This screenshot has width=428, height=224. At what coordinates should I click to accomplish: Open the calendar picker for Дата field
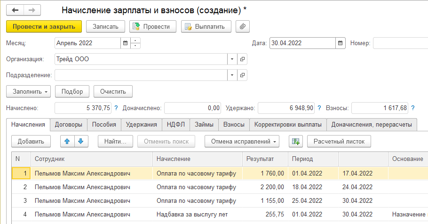coord(341,43)
